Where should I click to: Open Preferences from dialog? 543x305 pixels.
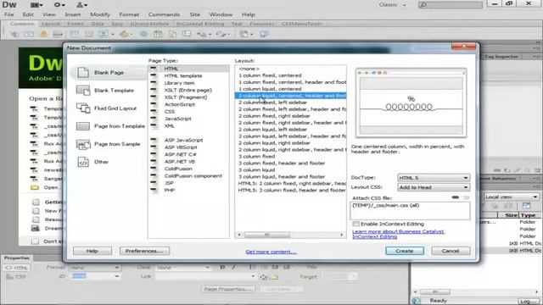pyautogui.click(x=144, y=251)
